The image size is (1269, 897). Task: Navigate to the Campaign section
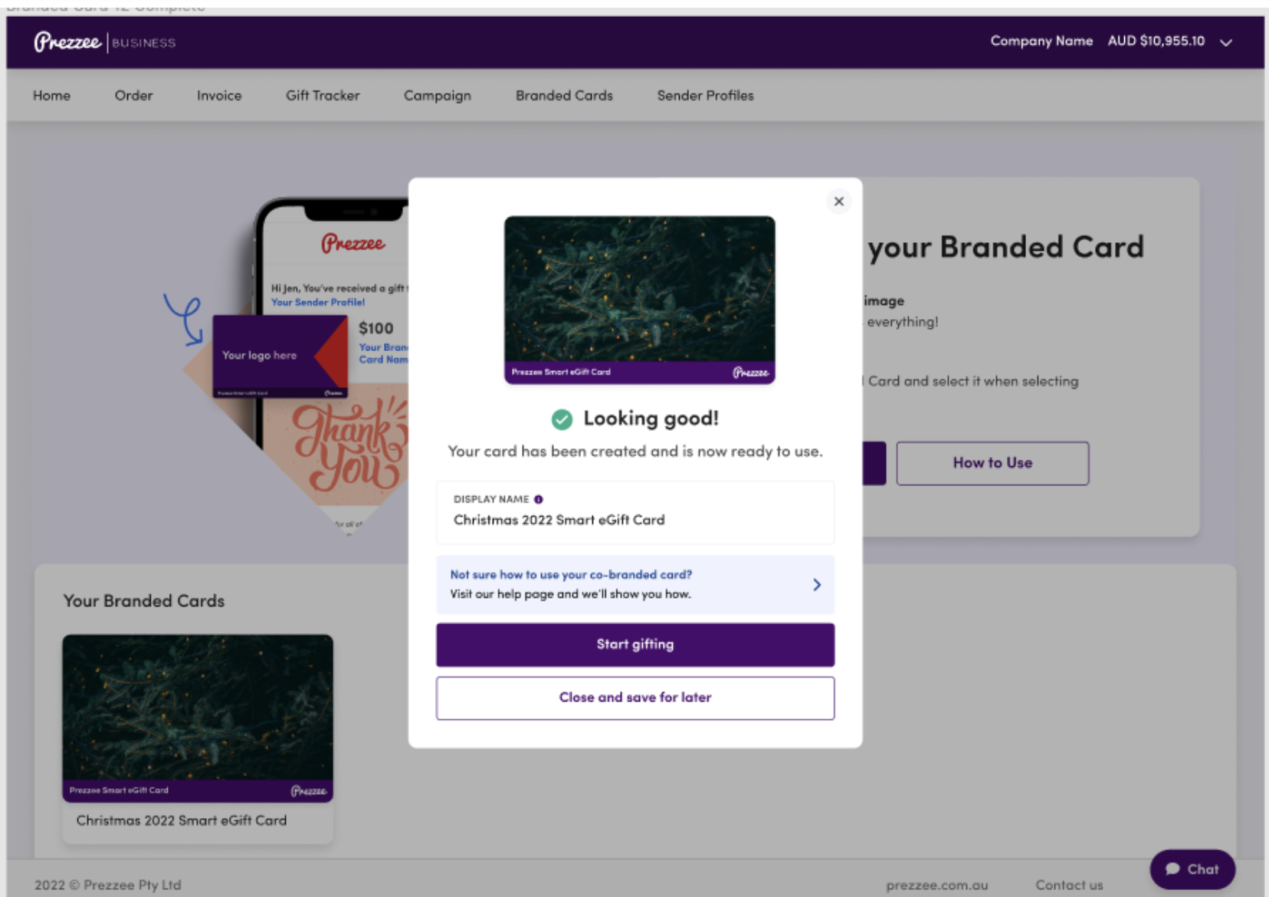[x=437, y=95]
